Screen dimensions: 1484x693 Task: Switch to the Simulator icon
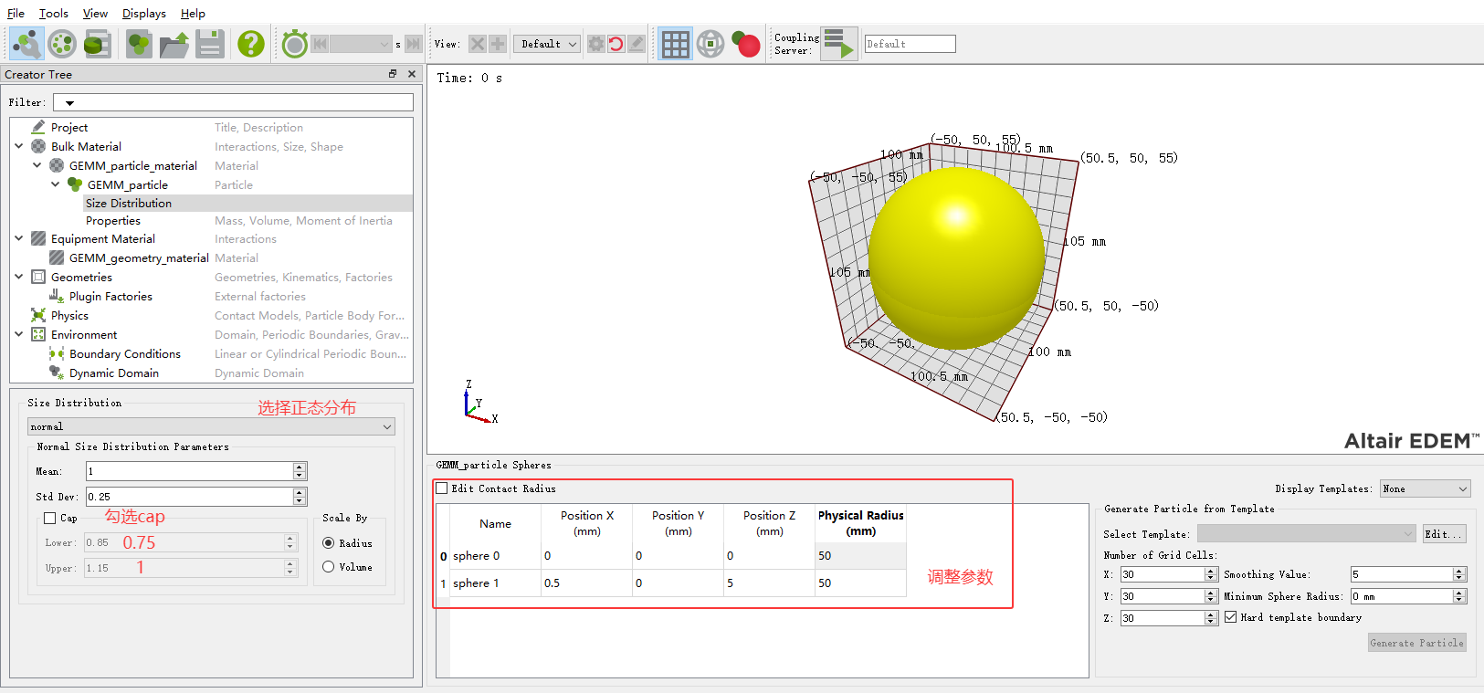coord(62,44)
